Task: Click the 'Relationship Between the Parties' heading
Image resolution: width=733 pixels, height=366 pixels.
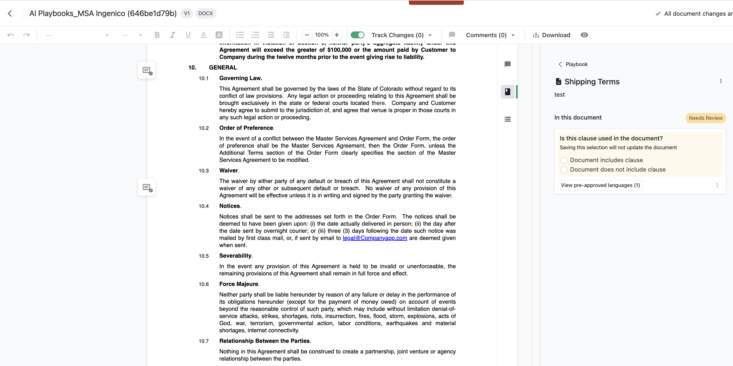Action: (x=265, y=341)
